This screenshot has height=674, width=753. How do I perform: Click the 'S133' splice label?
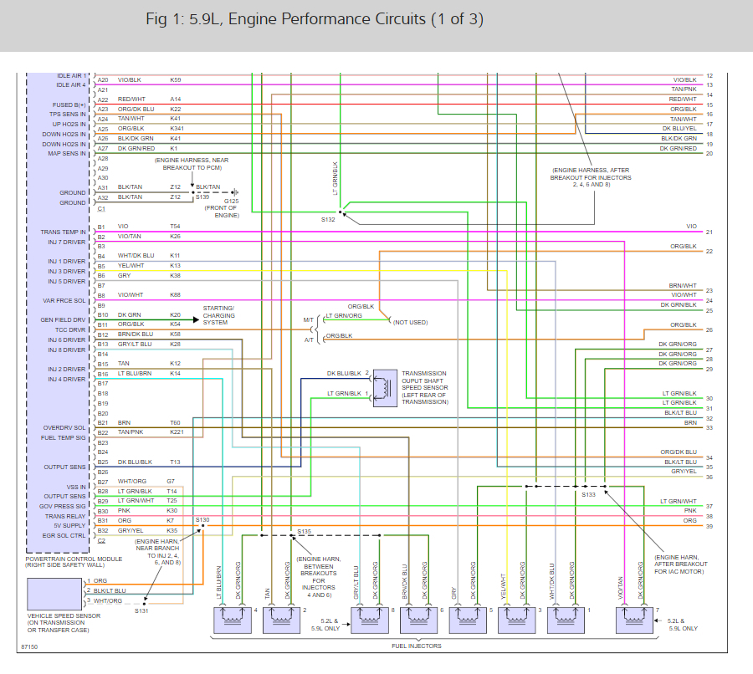tap(589, 494)
